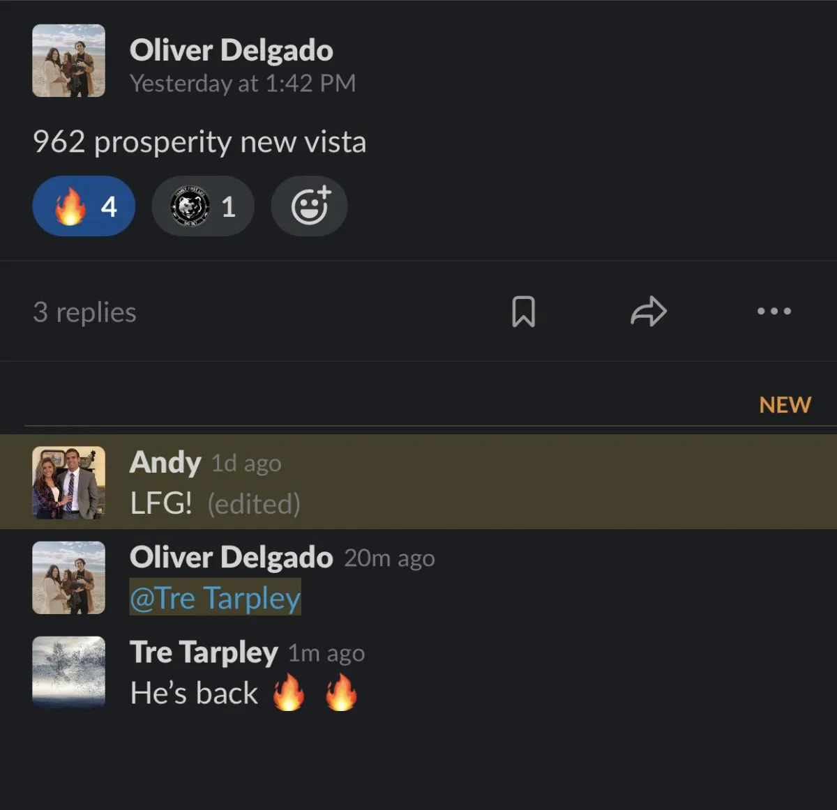Open Tre Tarpley's snowy tree avatar

coord(68,672)
